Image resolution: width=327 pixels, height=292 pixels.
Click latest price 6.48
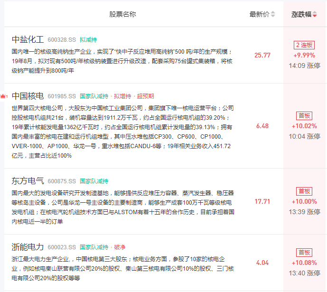click(x=262, y=126)
